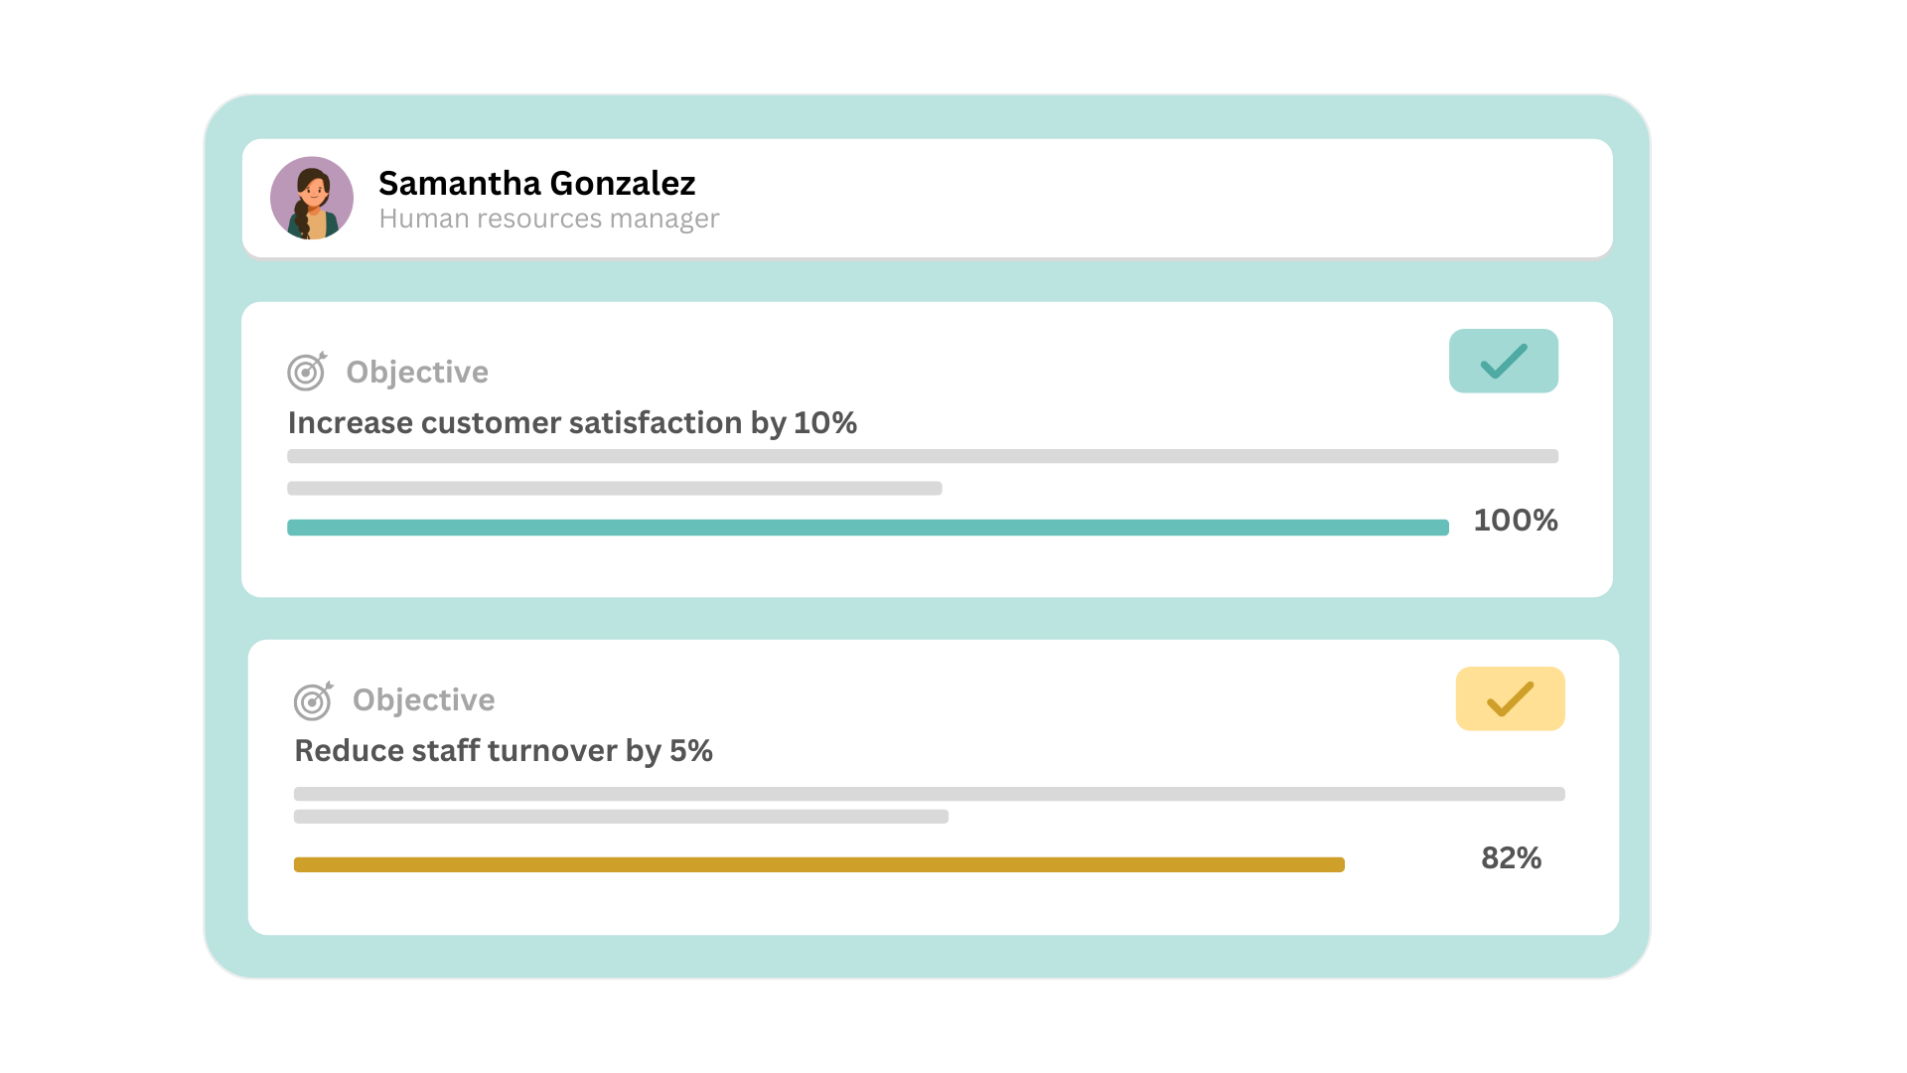Open the "Increase customer satisfaction by 10%" objective
Image resolution: width=1907 pixels, height=1073 pixels.
(572, 423)
